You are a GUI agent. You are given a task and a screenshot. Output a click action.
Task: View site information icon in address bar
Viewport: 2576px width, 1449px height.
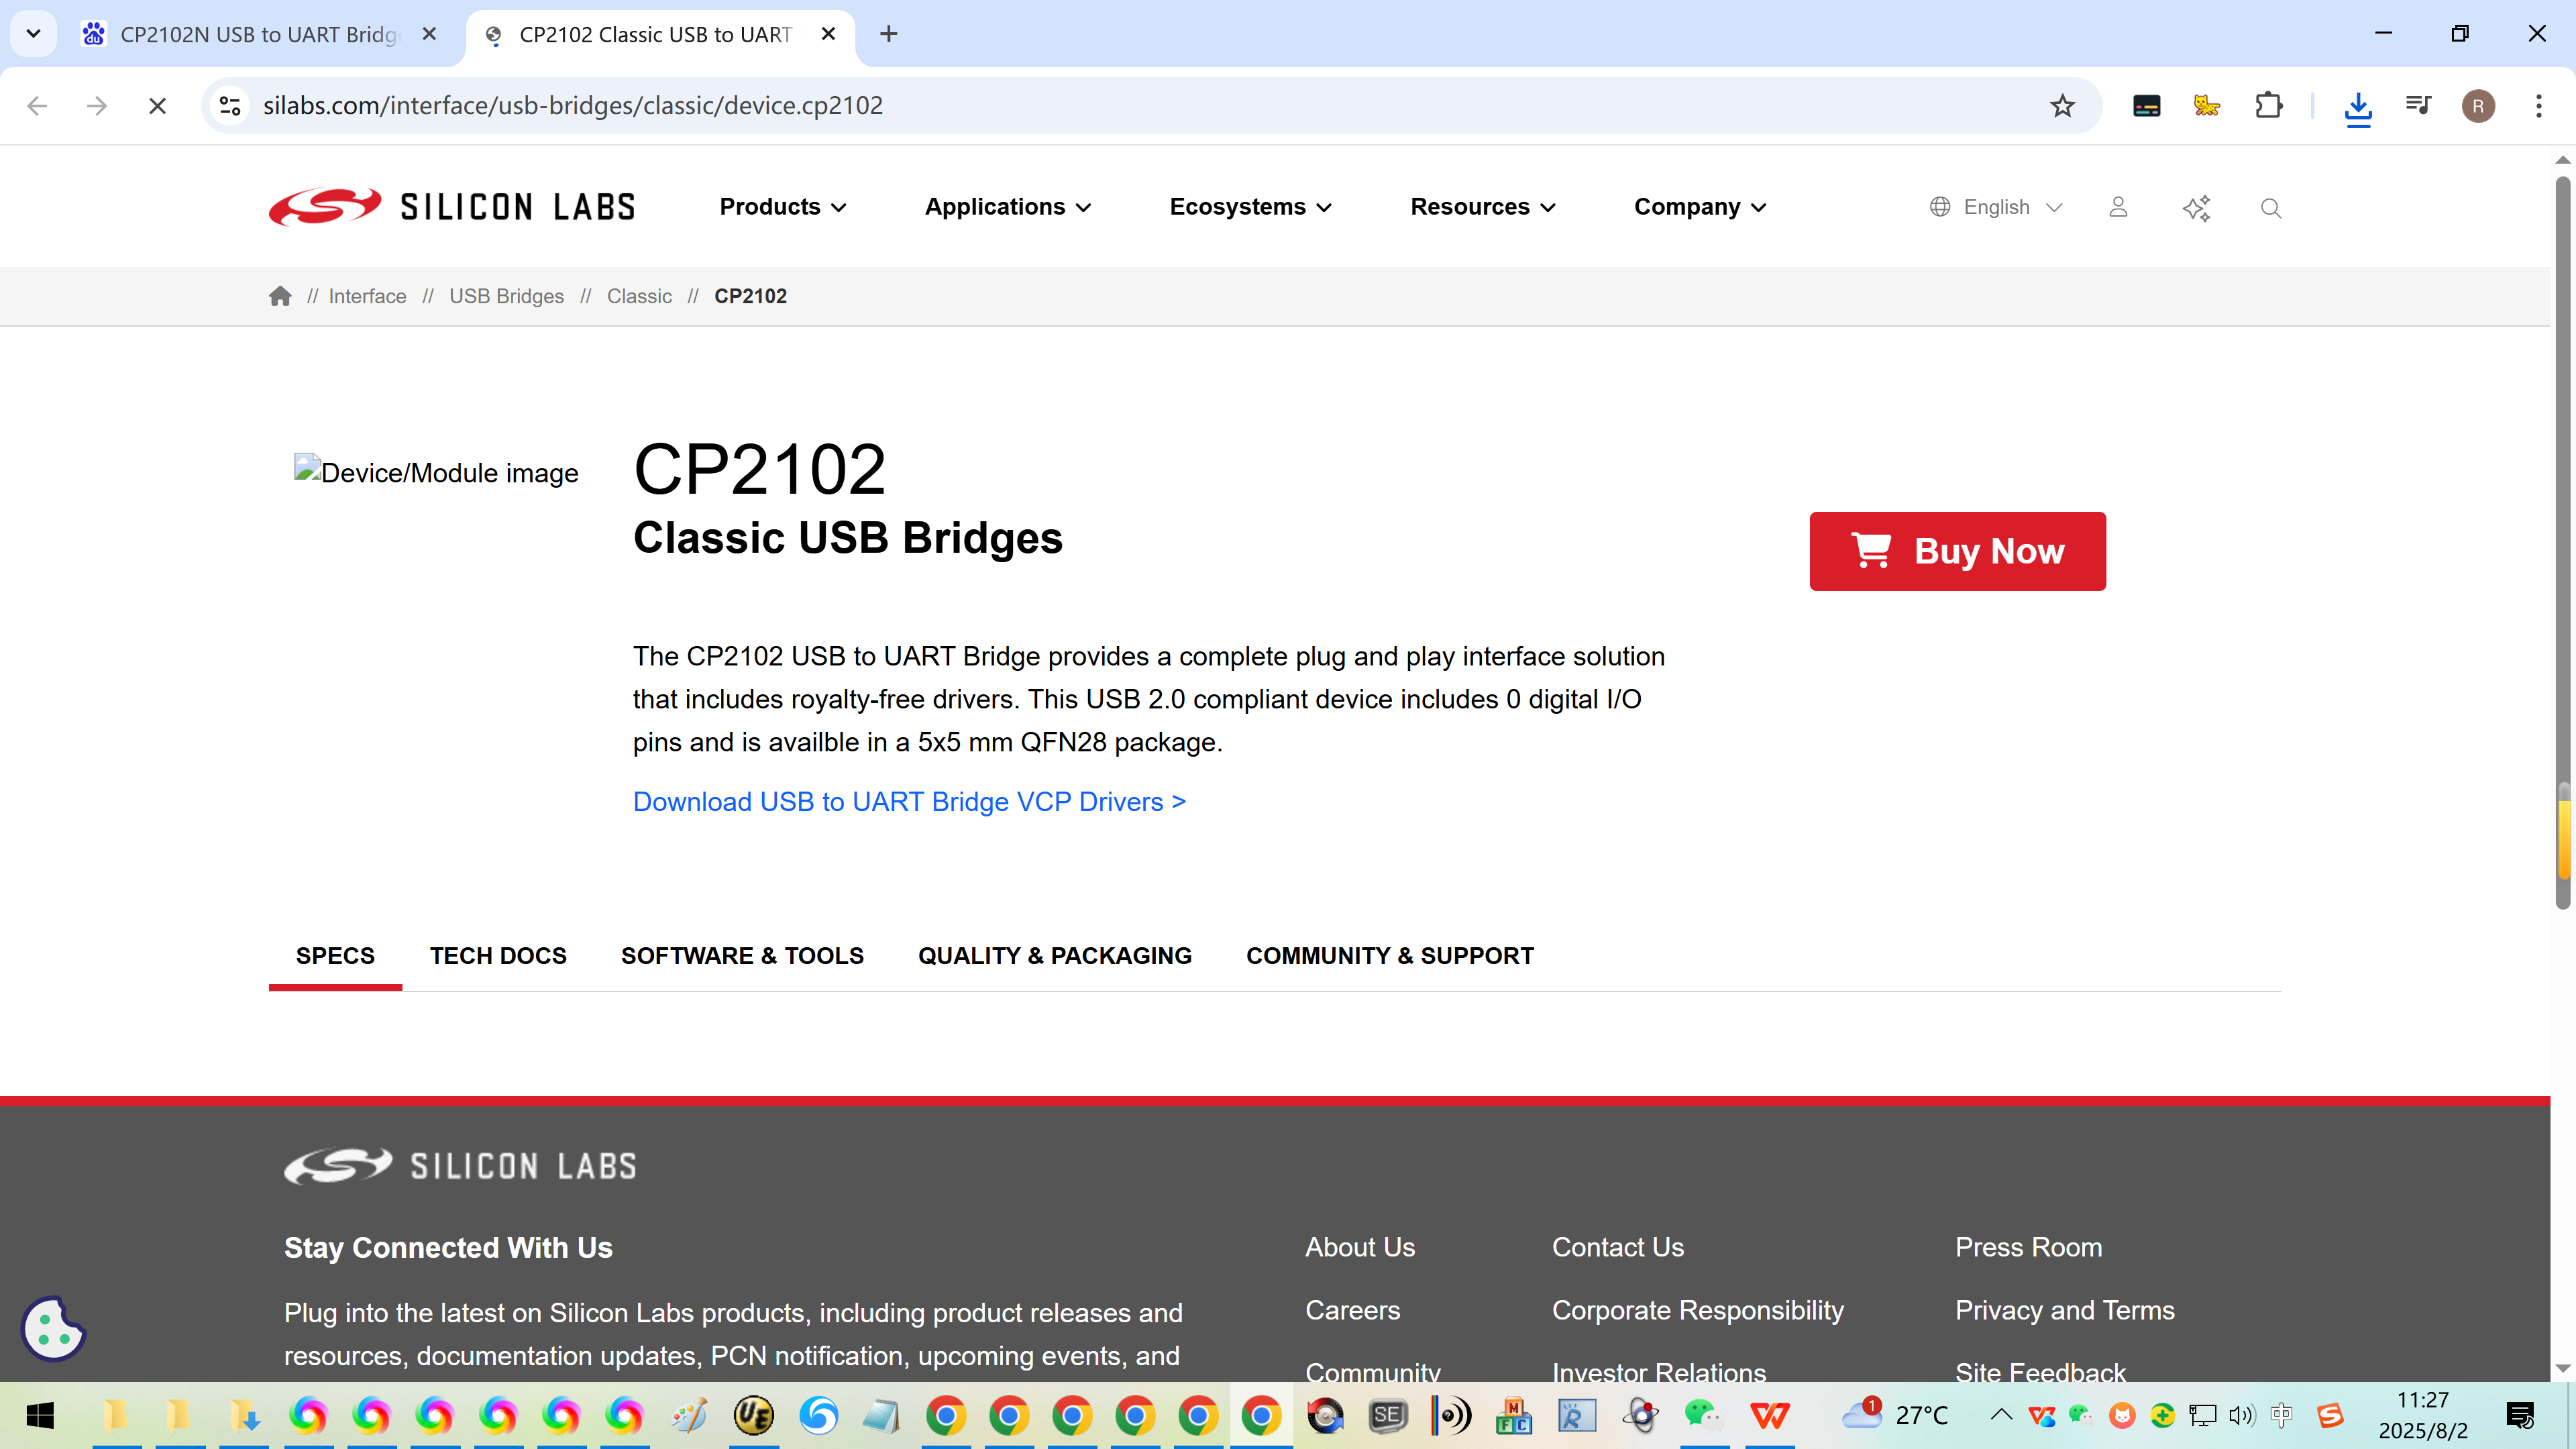point(230,105)
